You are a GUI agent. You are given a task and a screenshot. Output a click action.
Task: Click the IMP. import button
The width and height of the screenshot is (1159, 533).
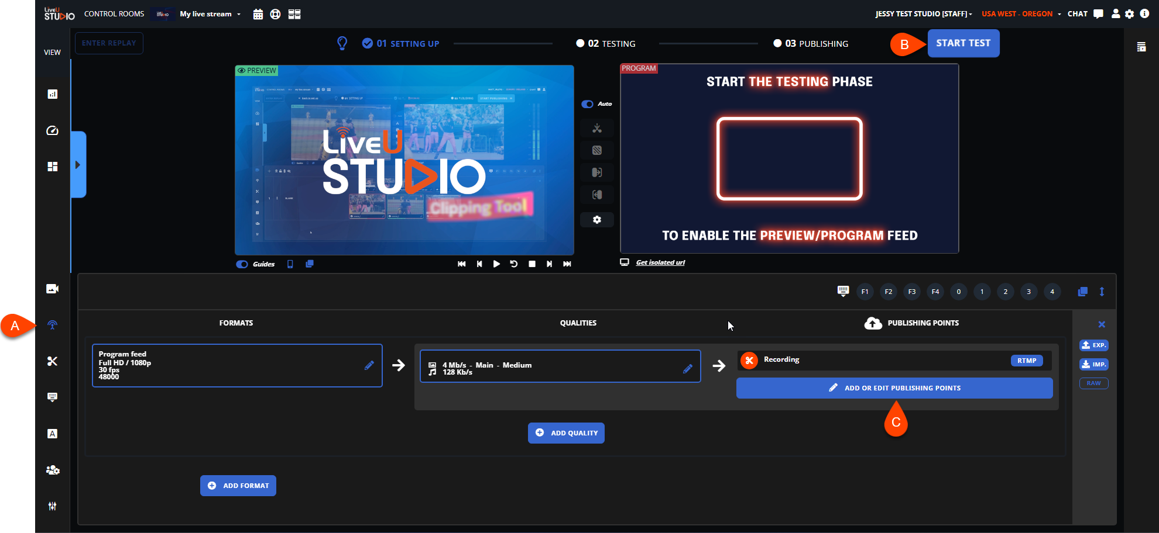pos(1094,365)
